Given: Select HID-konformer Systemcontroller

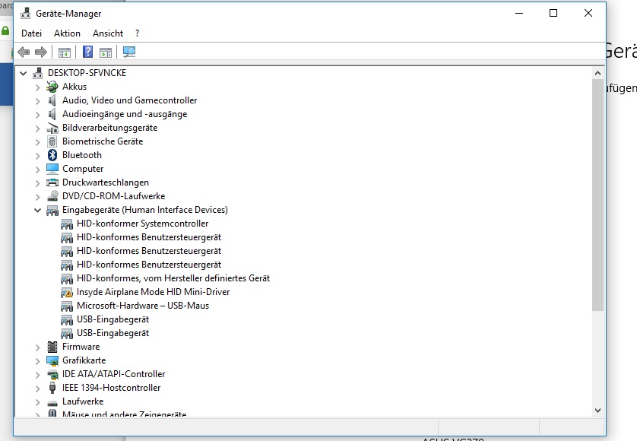Looking at the screenshot, I should coord(142,224).
